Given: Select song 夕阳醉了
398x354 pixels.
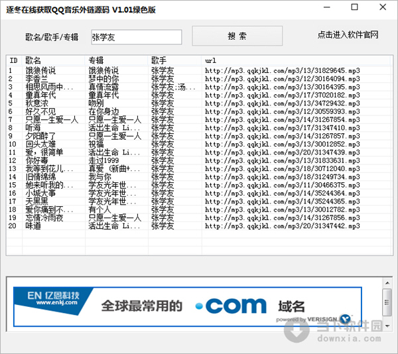Looking at the screenshot, I should pyautogui.click(x=40, y=136).
